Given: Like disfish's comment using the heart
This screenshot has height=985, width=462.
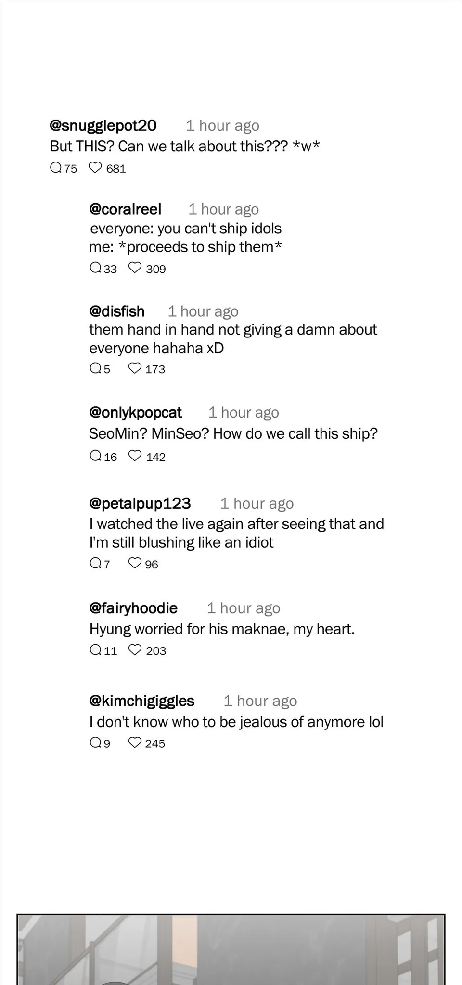Looking at the screenshot, I should 135,368.
